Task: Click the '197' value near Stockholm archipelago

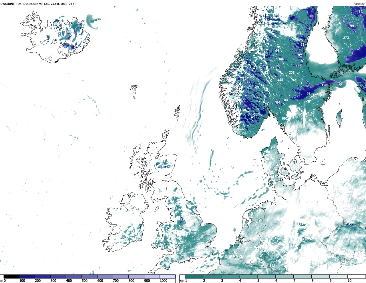Action: click(x=340, y=84)
